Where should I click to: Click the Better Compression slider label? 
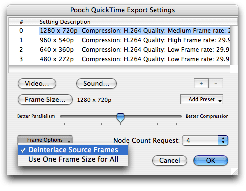click(207, 116)
